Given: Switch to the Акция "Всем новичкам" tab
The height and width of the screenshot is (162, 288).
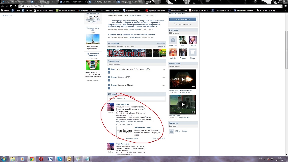Looking at the screenshot, I should [15, 2].
